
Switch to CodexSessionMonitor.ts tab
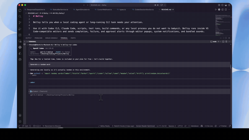(x=143, y=9)
